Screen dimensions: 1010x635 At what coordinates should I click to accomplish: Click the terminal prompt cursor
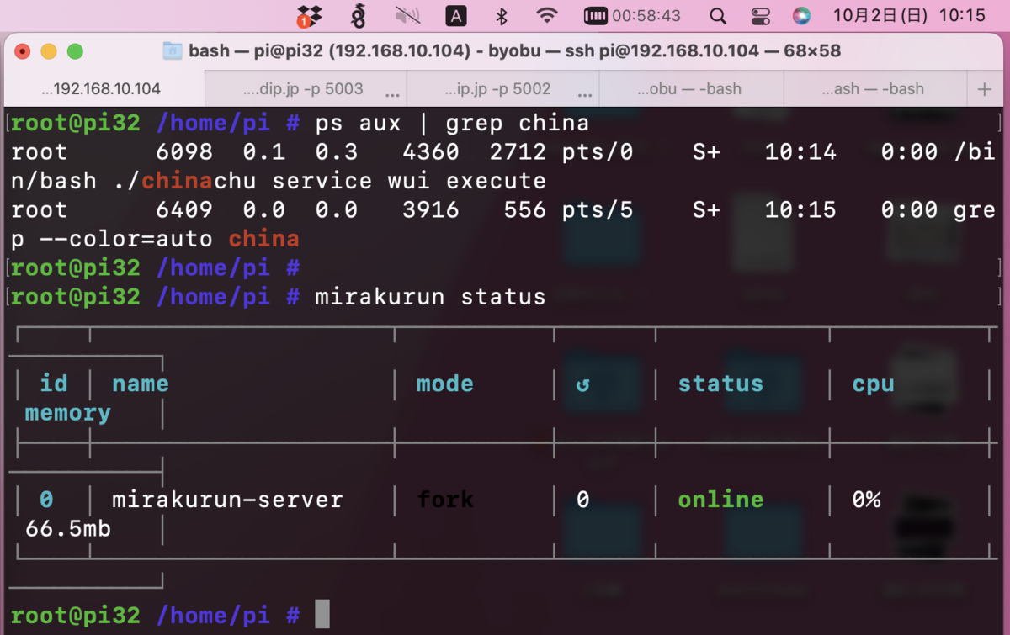click(x=322, y=614)
